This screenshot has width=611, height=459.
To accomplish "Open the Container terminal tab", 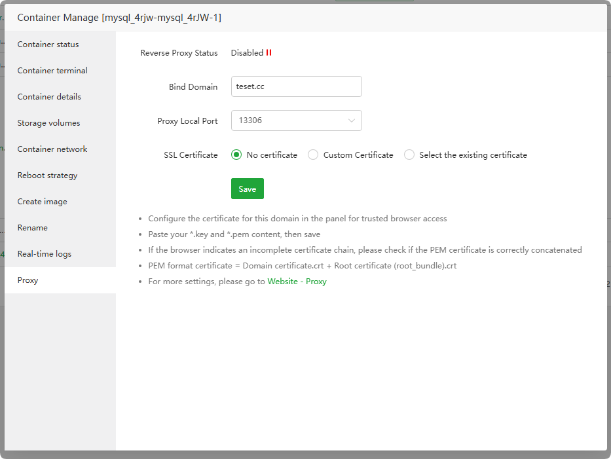I will [x=52, y=71].
